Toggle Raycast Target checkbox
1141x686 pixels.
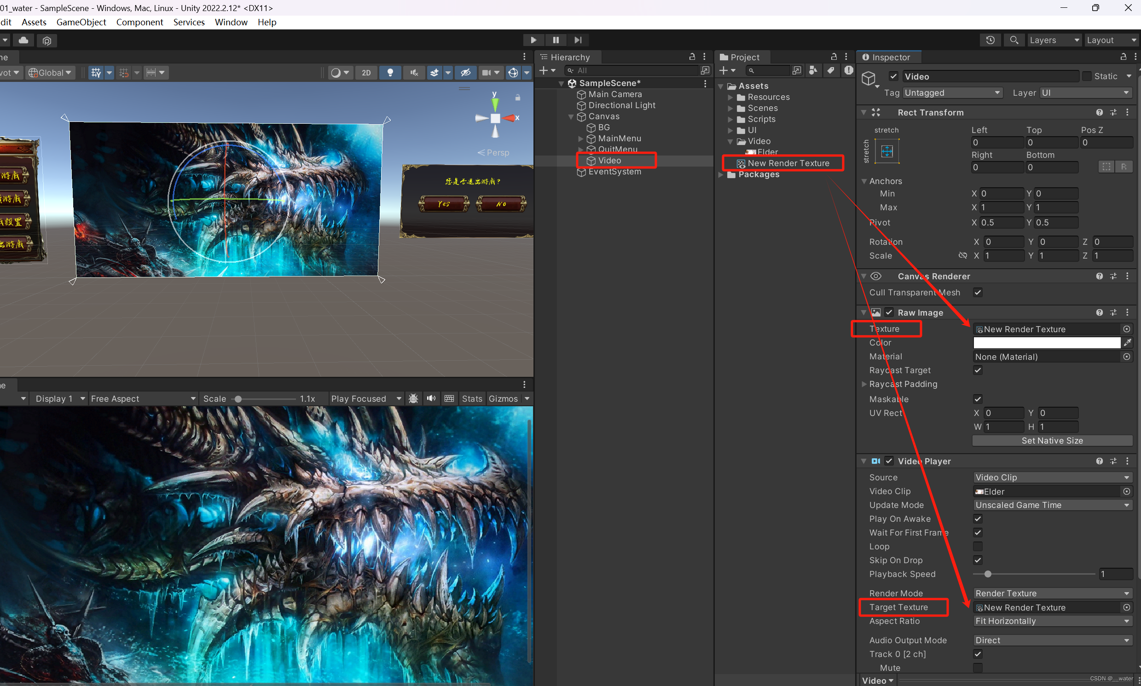pyautogui.click(x=978, y=370)
